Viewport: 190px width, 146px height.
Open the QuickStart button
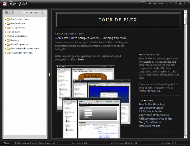pyautogui.click(x=158, y=3)
